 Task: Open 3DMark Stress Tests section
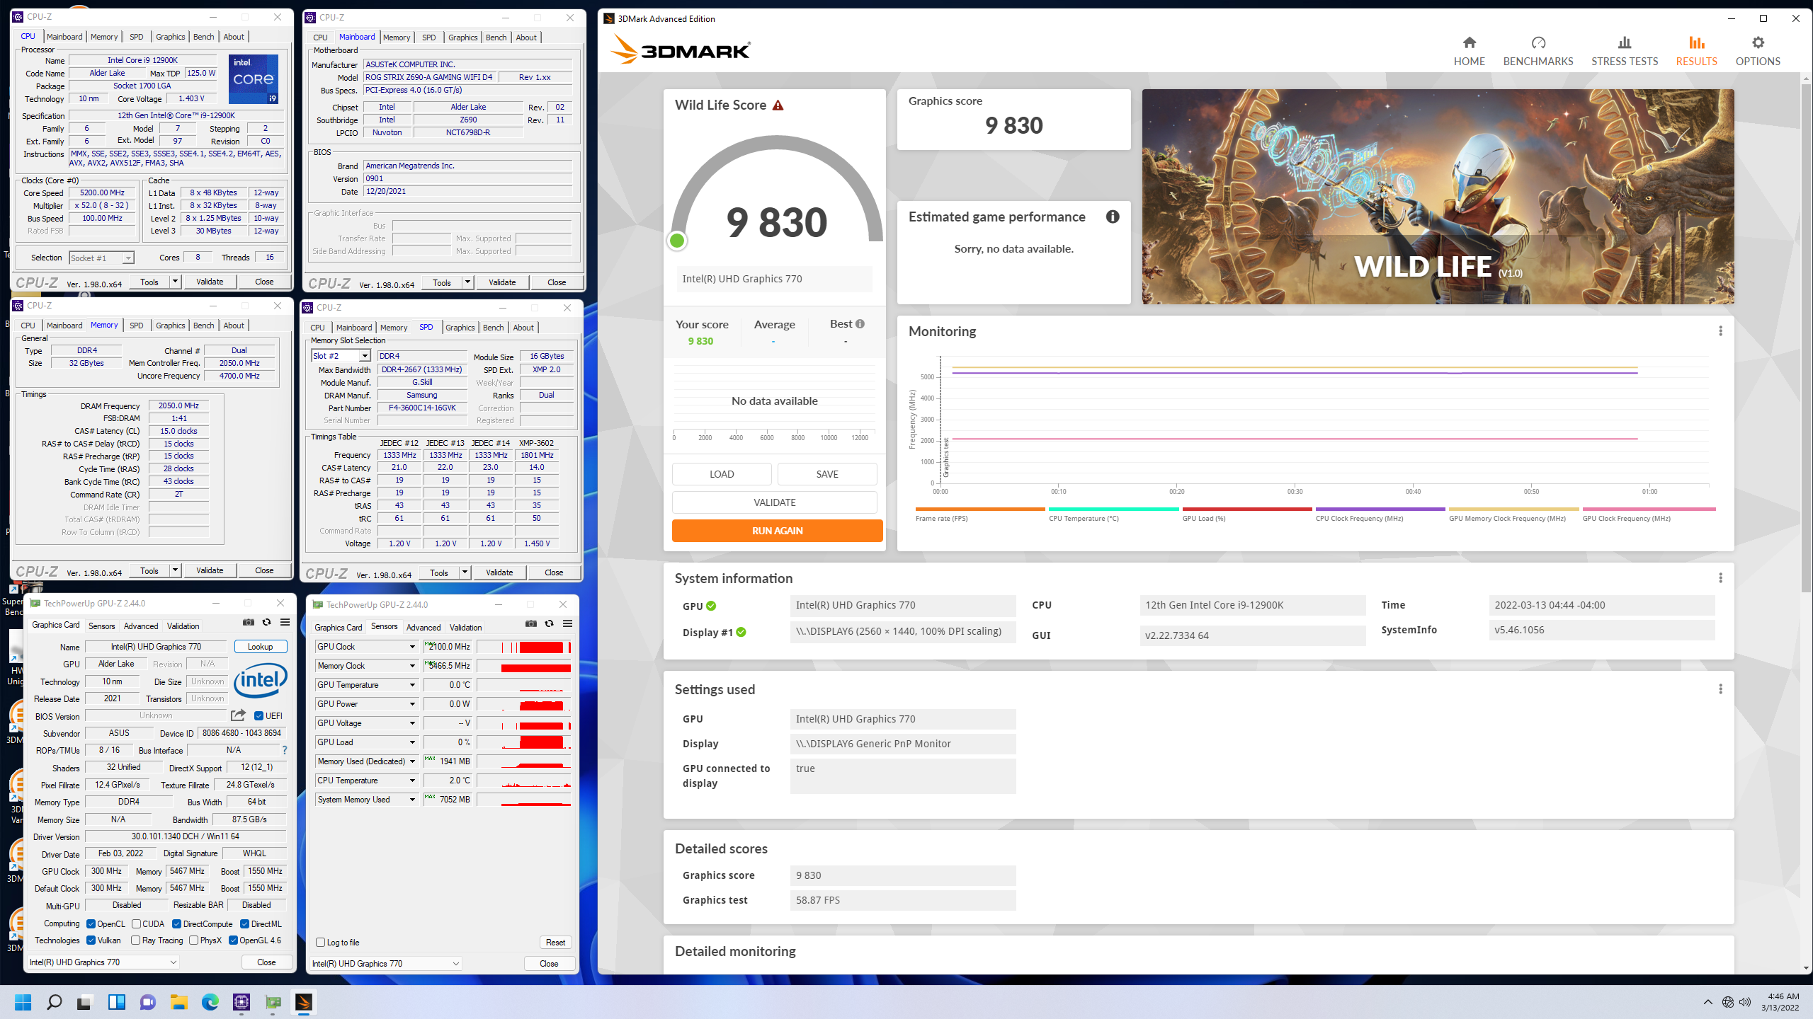pyautogui.click(x=1625, y=51)
